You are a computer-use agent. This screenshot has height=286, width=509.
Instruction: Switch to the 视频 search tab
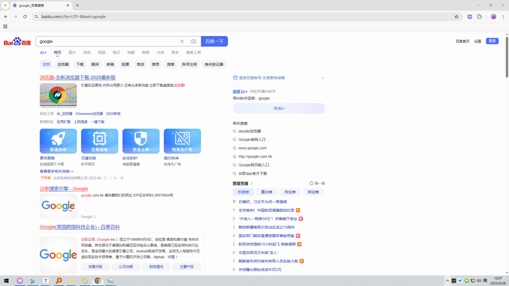(101, 53)
